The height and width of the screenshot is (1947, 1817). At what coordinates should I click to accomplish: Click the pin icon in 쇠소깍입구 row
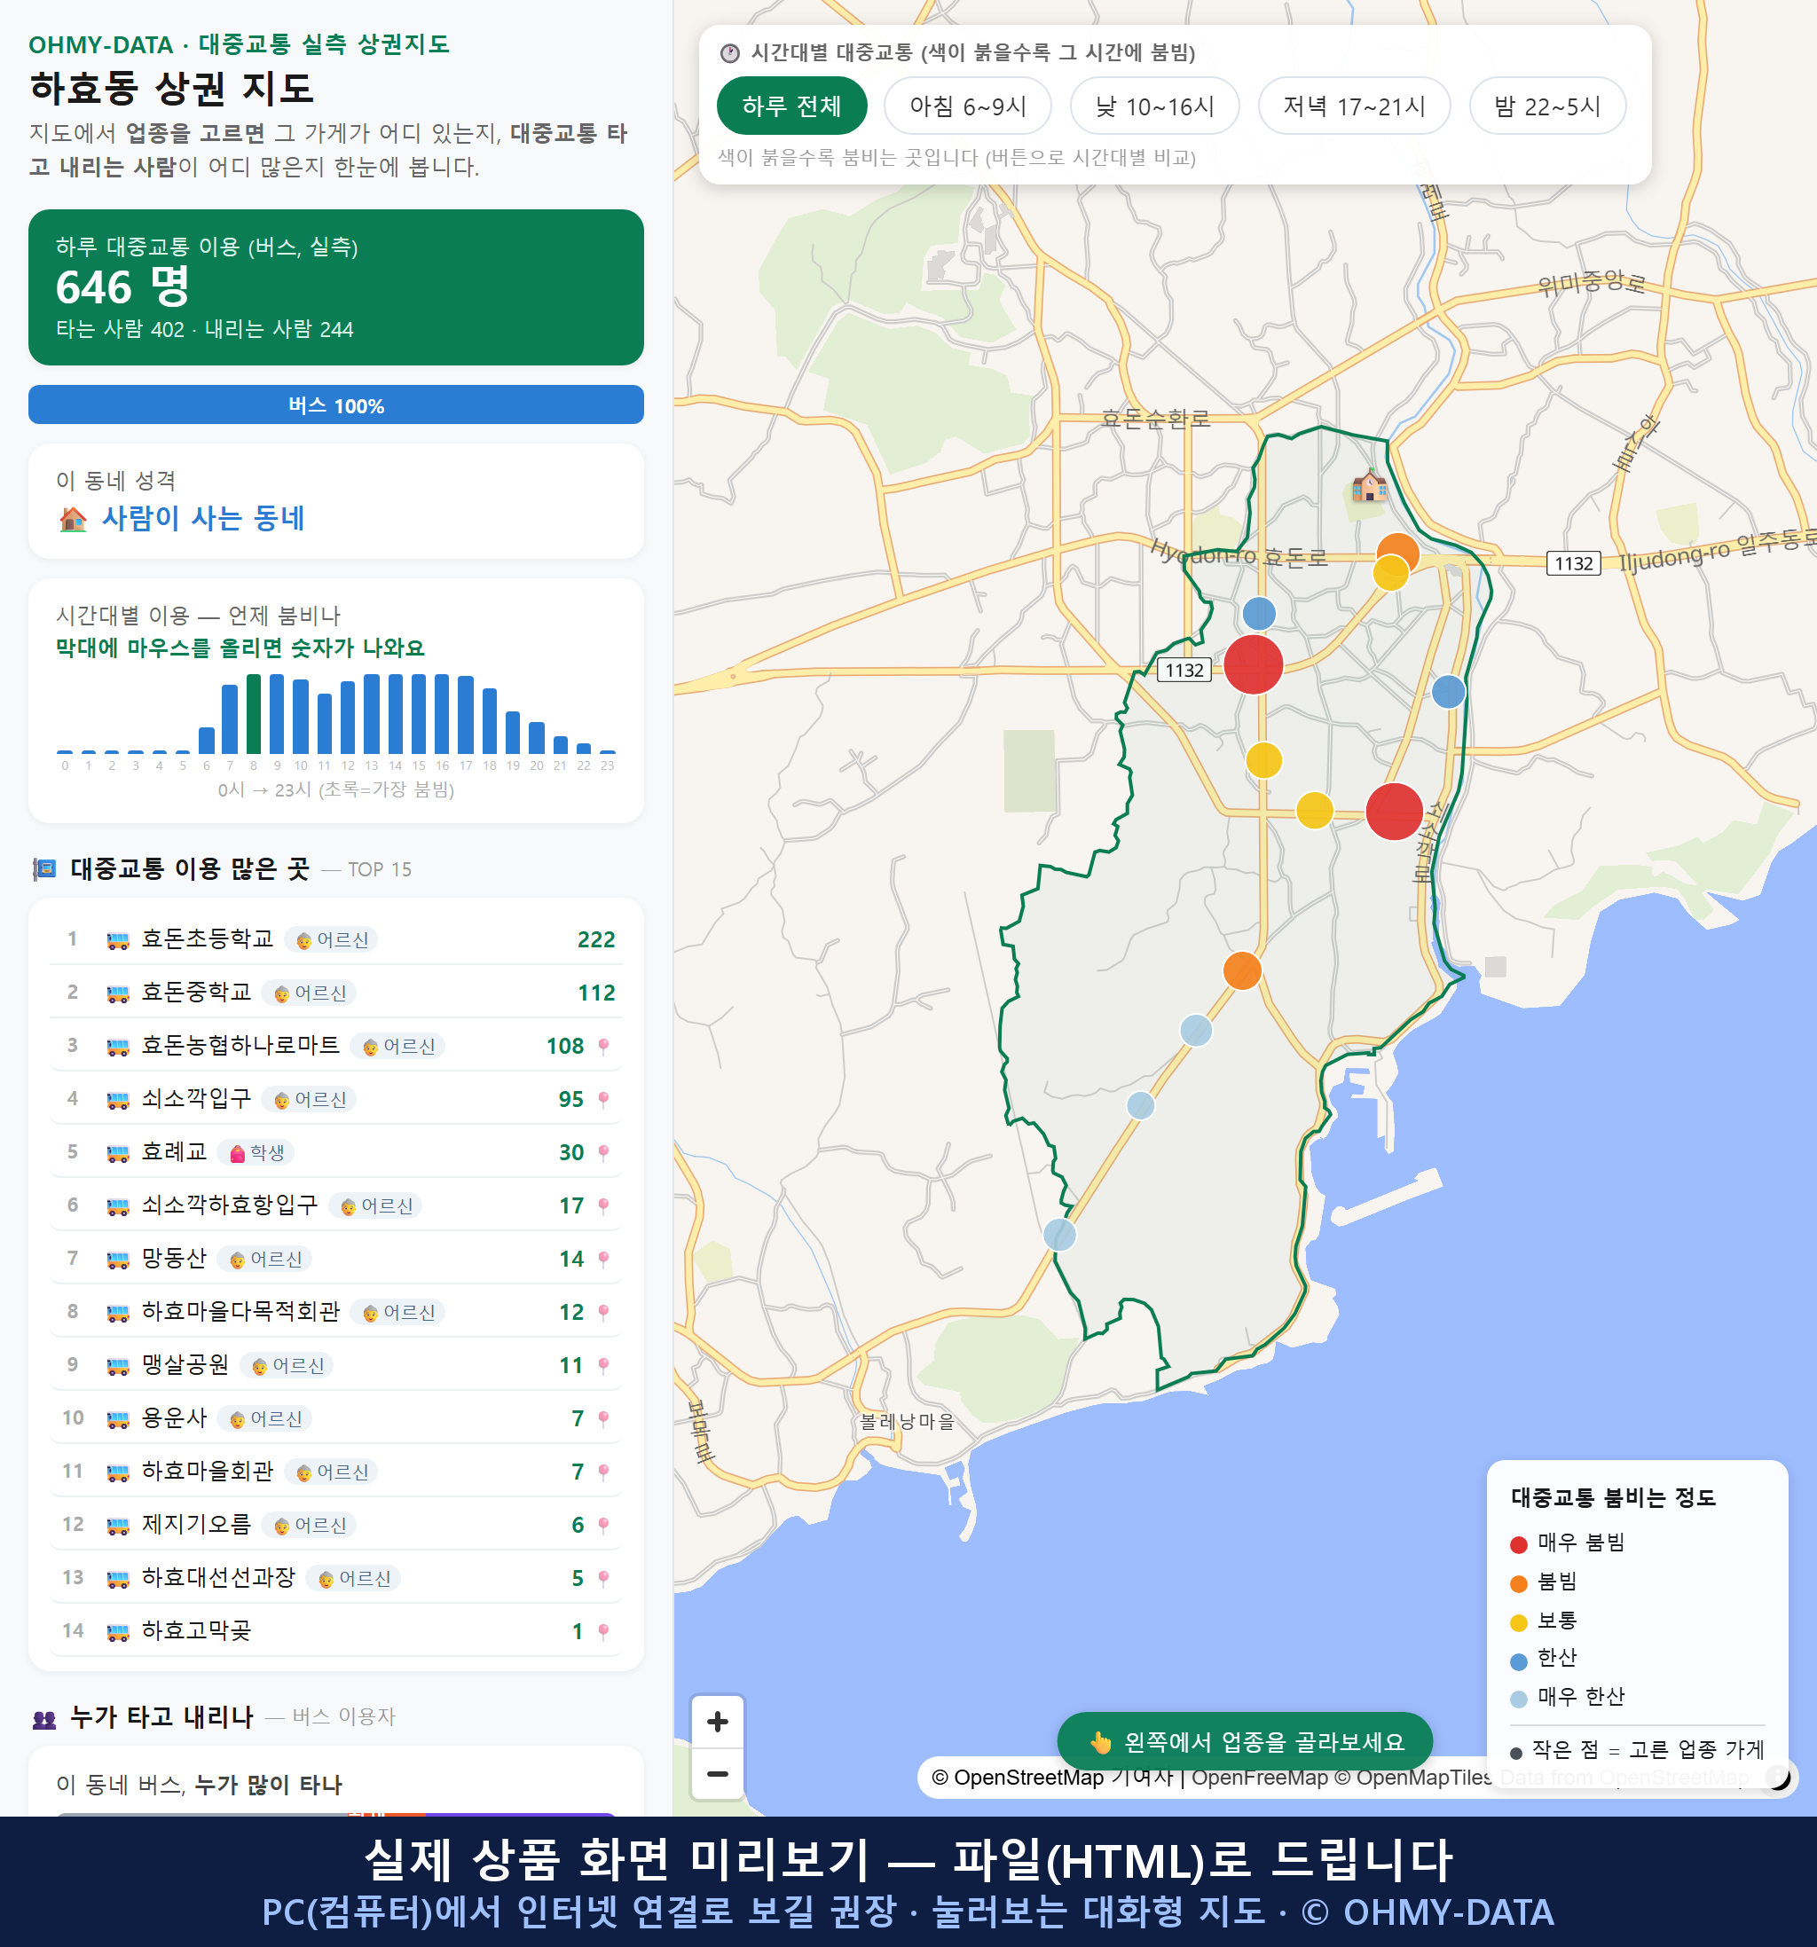point(603,1100)
